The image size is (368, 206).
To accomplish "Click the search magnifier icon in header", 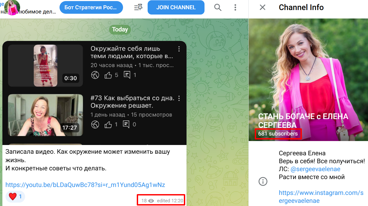I will pyautogui.click(x=218, y=7).
